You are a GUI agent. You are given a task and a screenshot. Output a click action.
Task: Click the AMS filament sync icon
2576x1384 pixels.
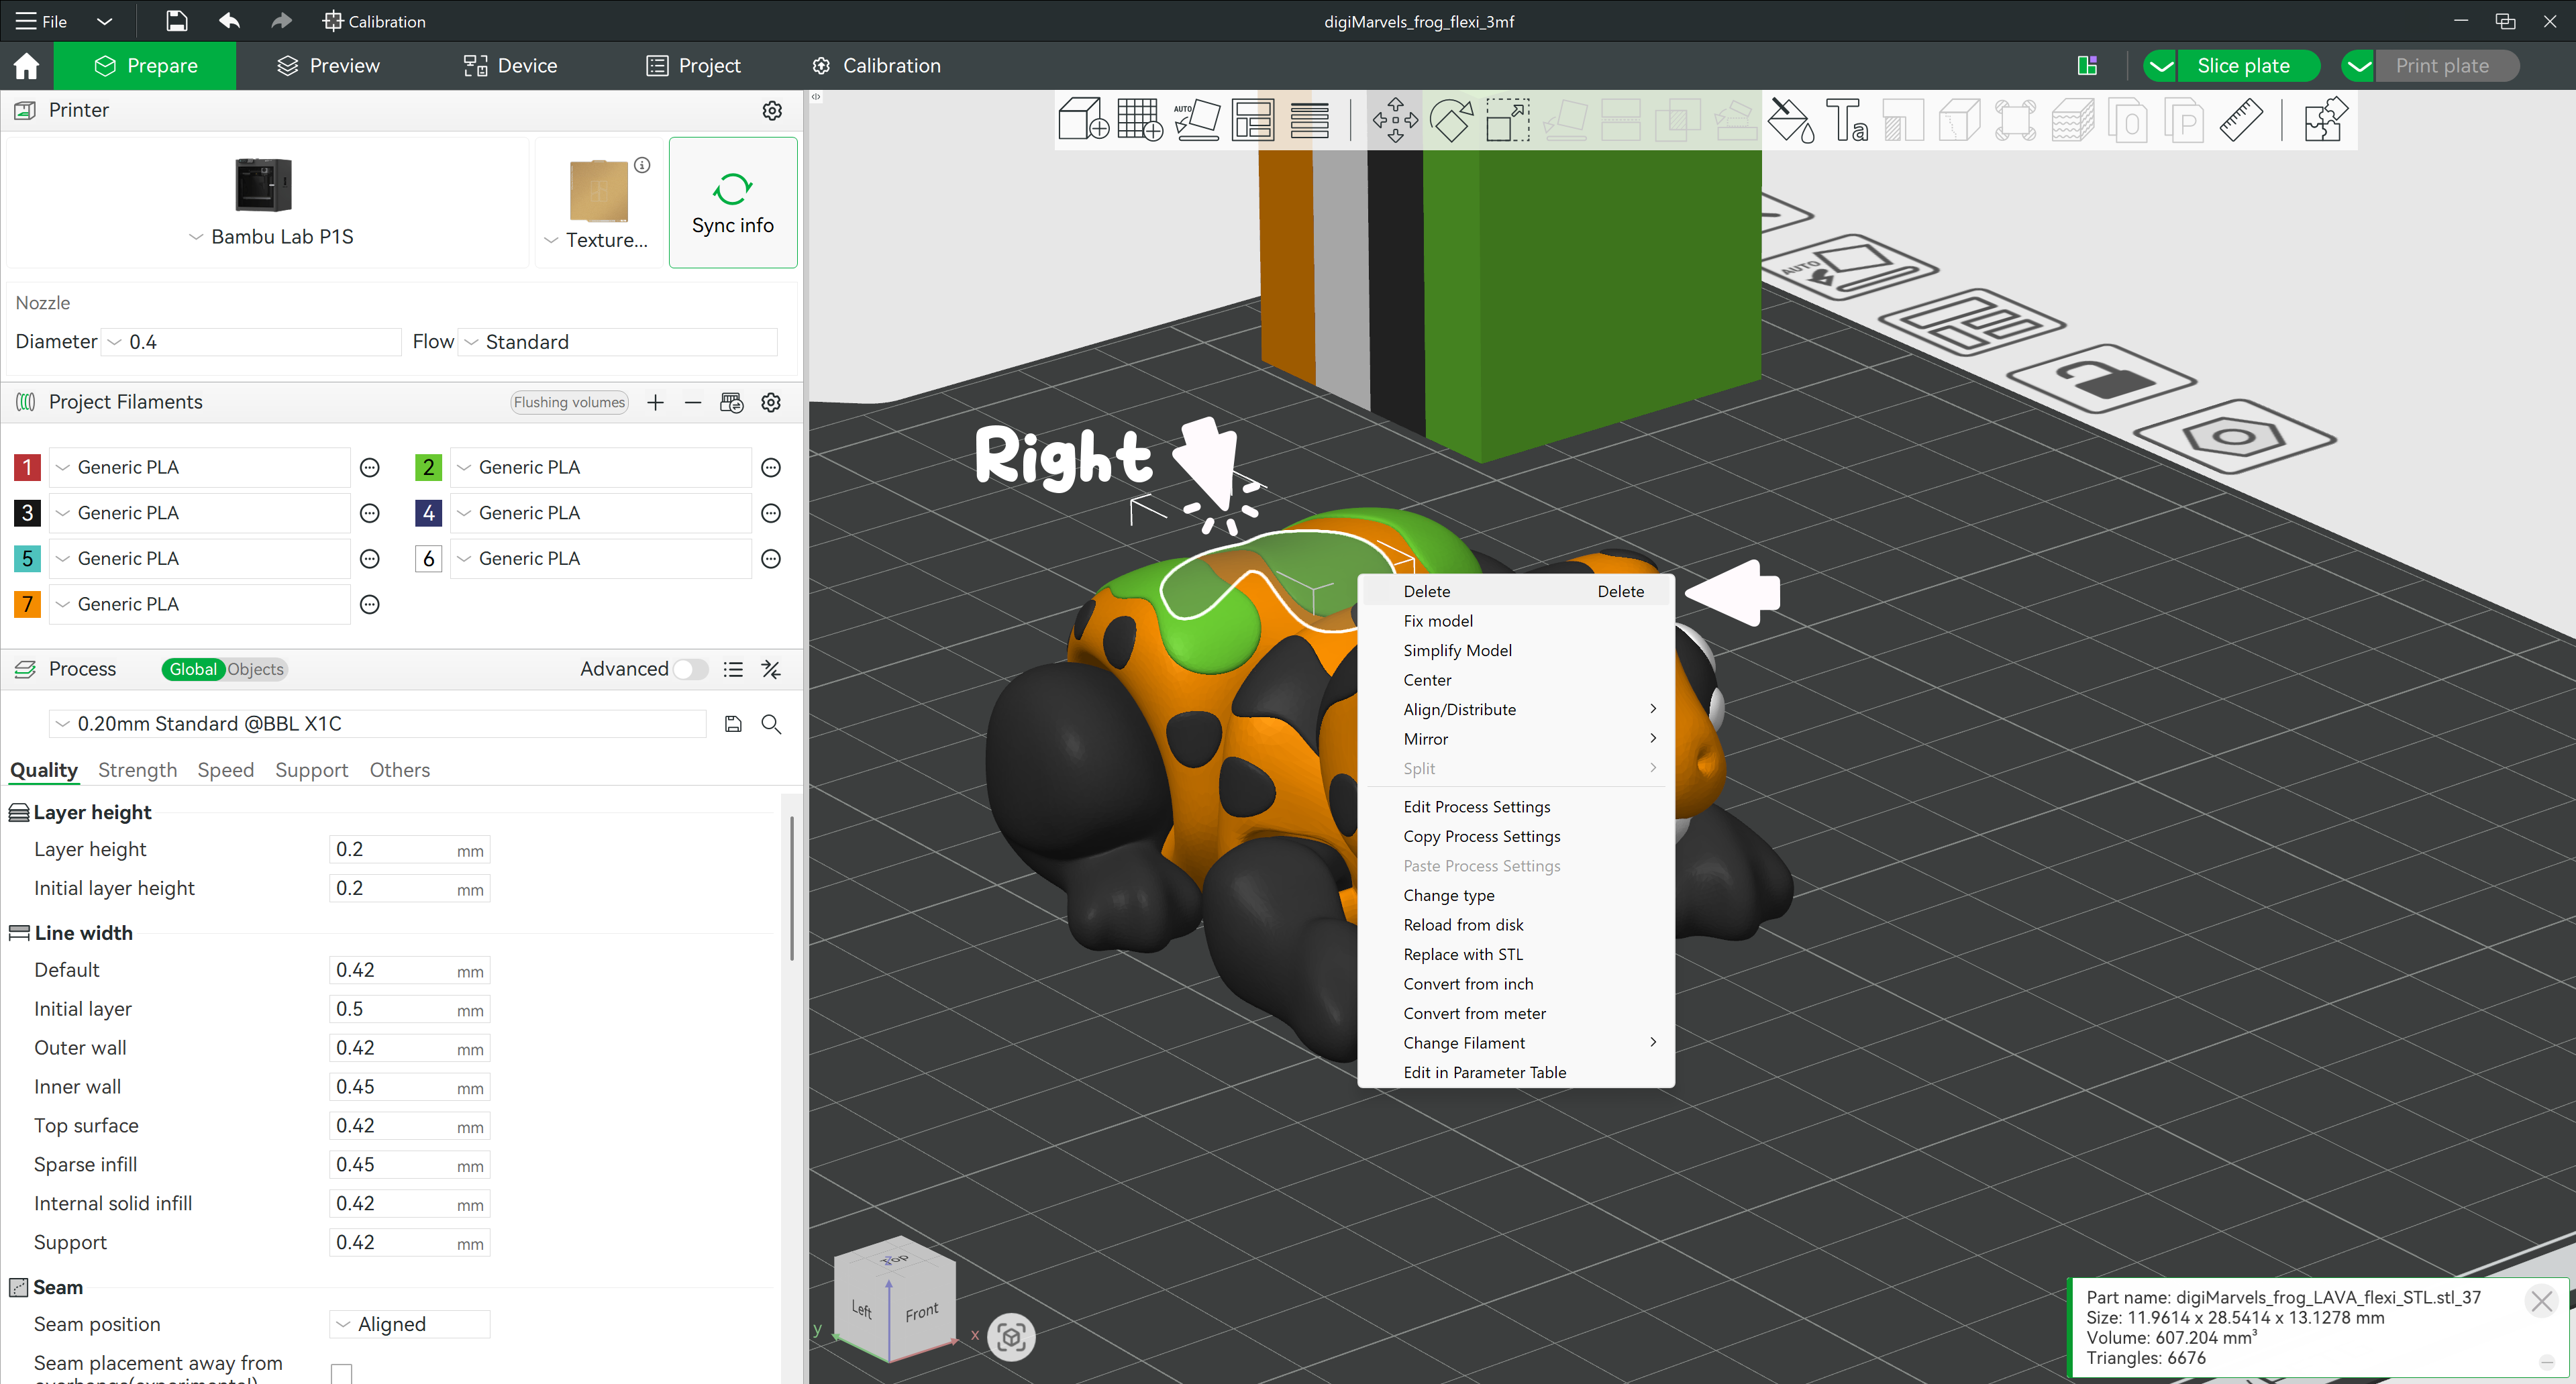pyautogui.click(x=732, y=402)
